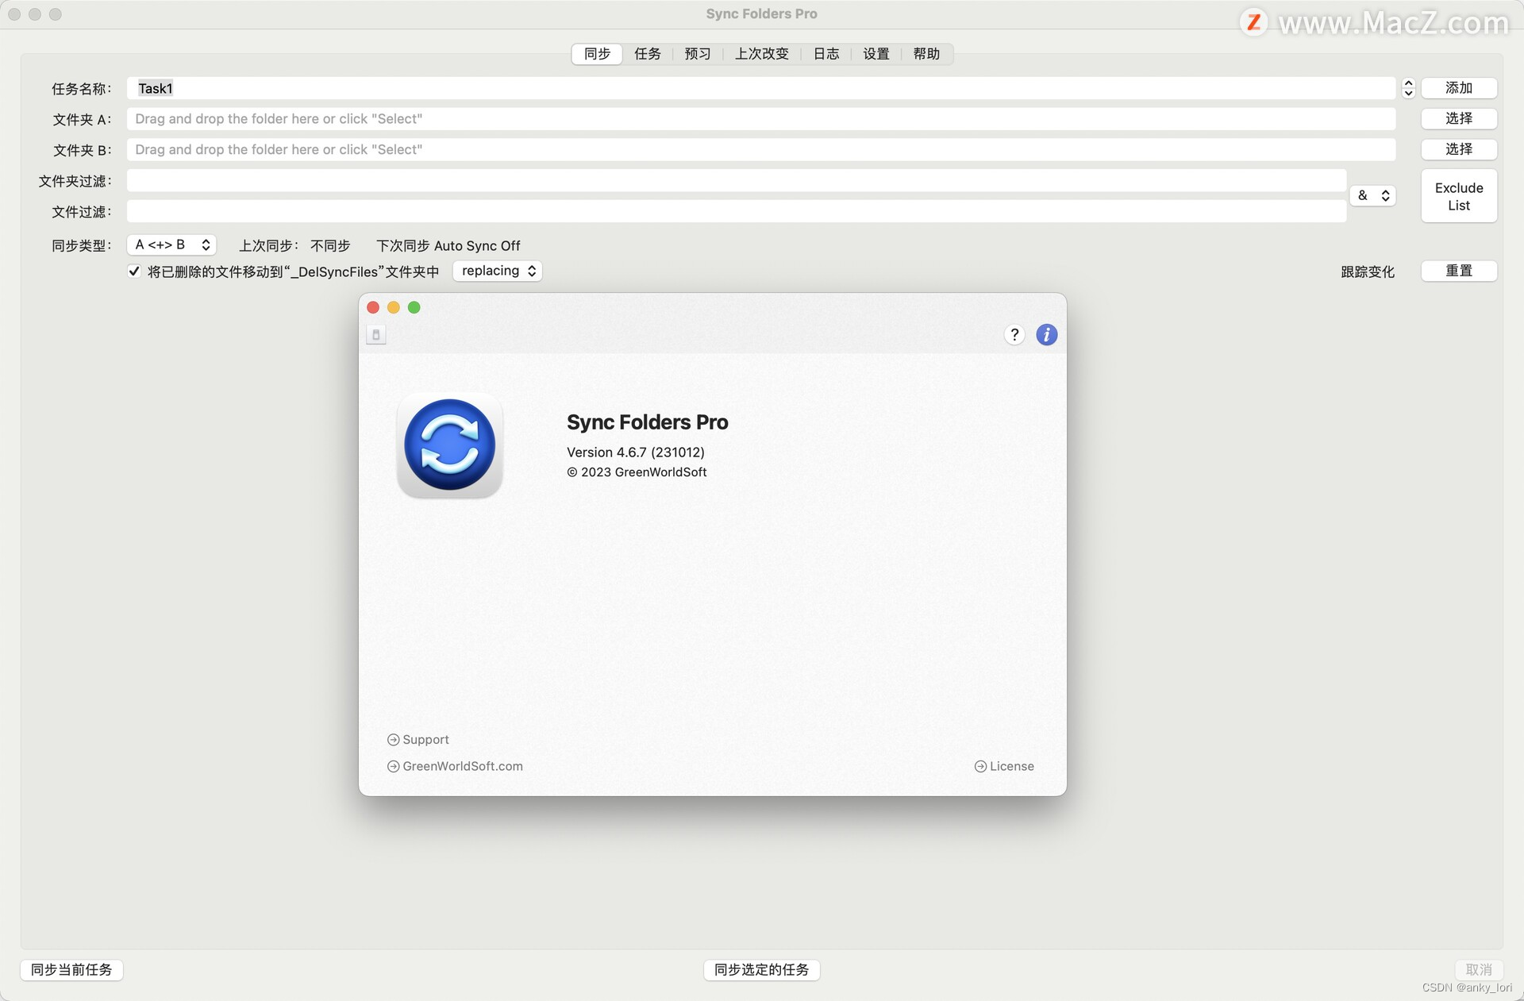Click the folder A path field
The height and width of the screenshot is (1001, 1524).
coord(761,119)
